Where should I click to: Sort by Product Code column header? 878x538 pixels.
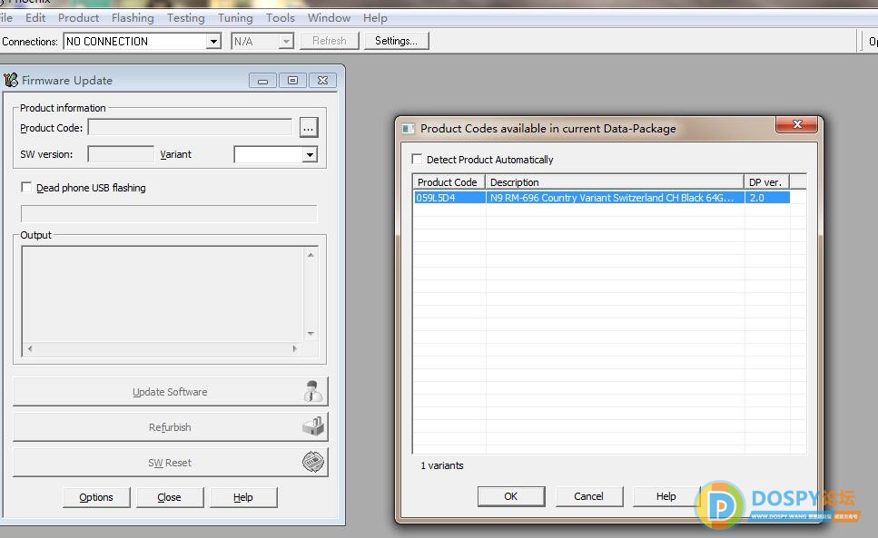click(449, 181)
